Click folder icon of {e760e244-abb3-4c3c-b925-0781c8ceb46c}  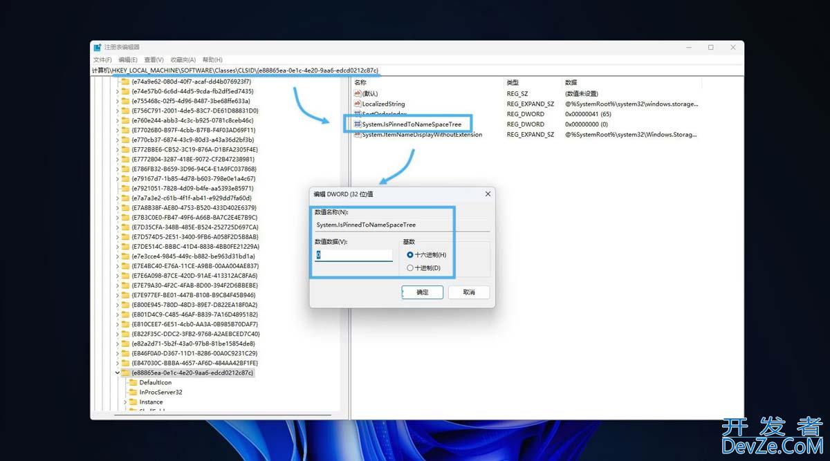coord(125,120)
